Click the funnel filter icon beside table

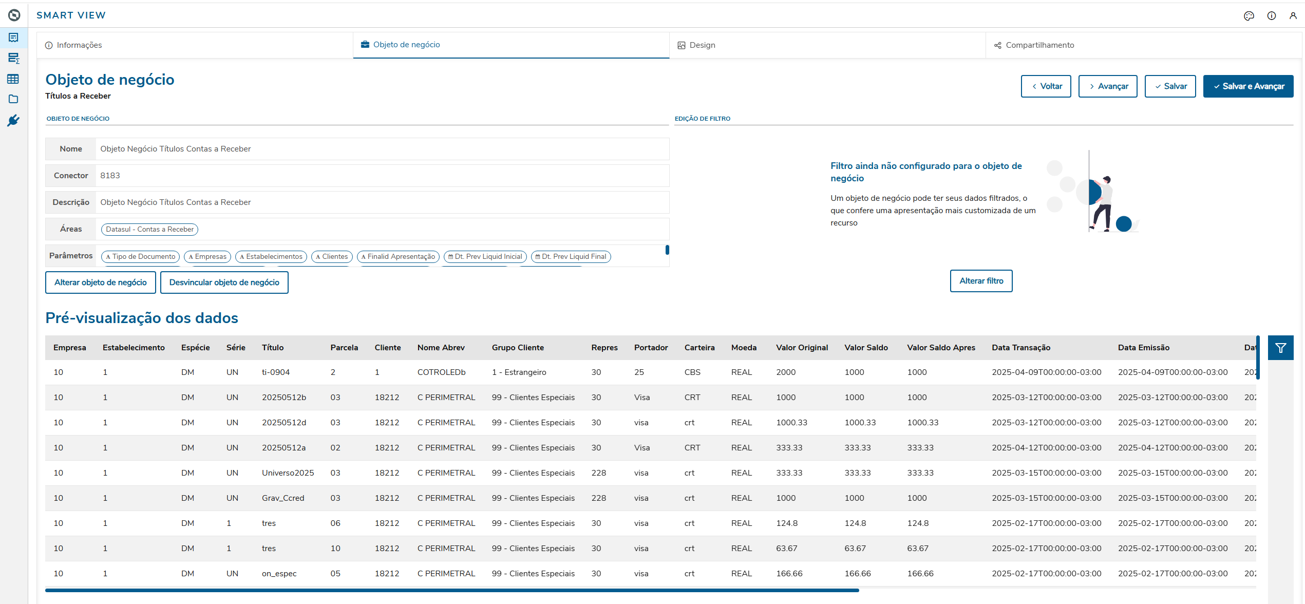pos(1280,348)
